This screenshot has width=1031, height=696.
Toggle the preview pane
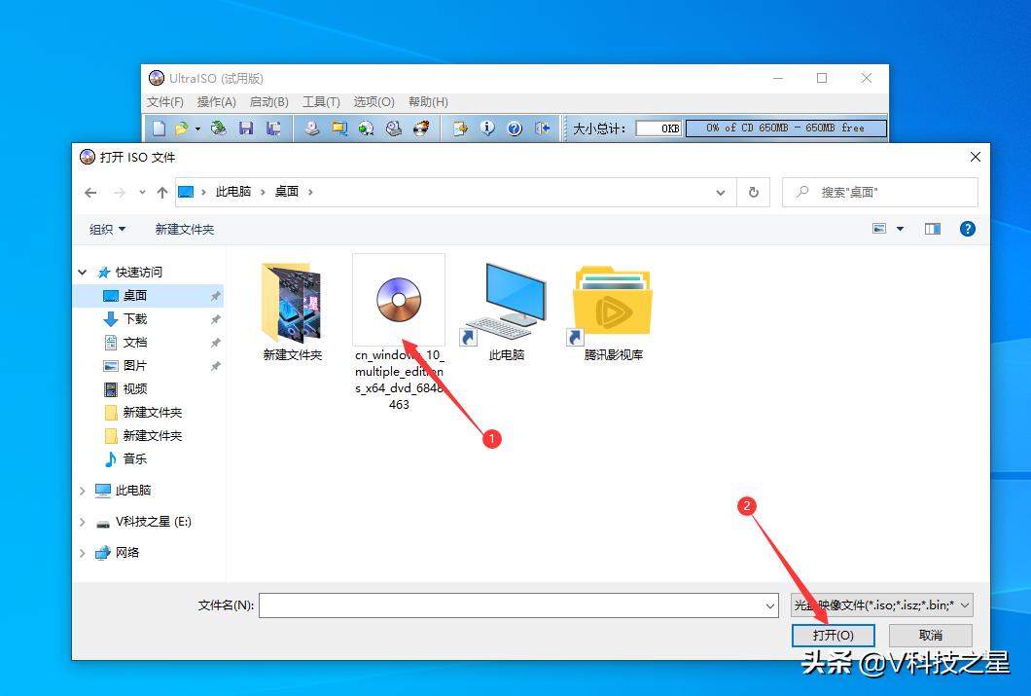point(932,229)
